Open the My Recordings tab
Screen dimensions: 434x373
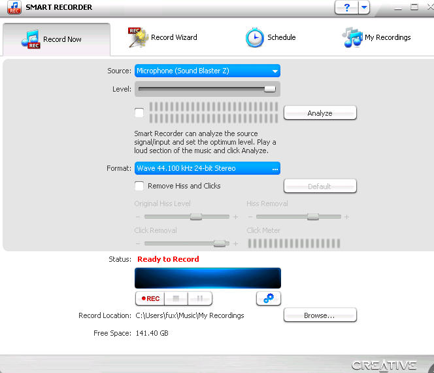tap(387, 38)
